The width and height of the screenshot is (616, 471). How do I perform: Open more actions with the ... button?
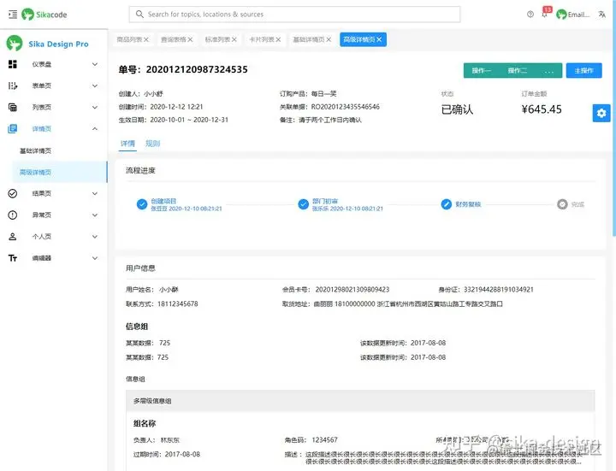coord(548,71)
